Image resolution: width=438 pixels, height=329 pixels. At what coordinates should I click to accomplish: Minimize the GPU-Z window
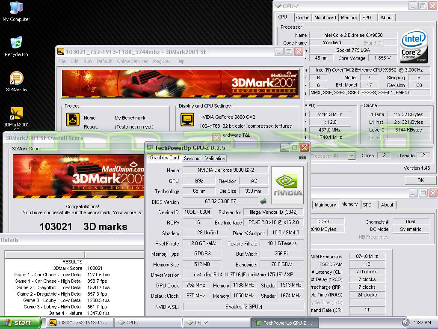point(284,147)
